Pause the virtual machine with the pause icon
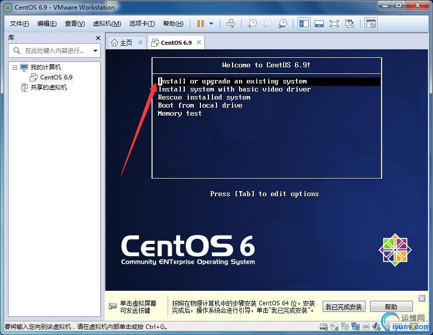 (x=200, y=24)
